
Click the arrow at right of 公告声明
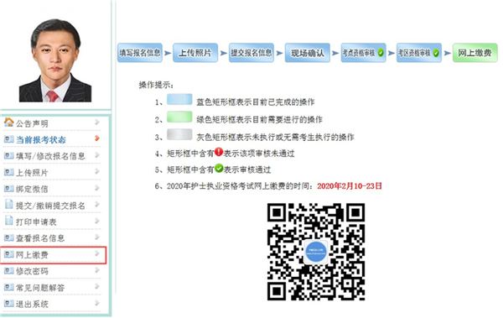[97, 122]
